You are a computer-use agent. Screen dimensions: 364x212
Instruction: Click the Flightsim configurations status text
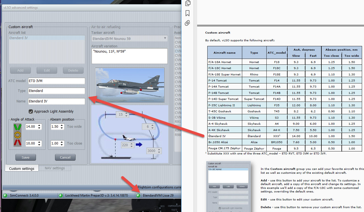tap(159, 187)
